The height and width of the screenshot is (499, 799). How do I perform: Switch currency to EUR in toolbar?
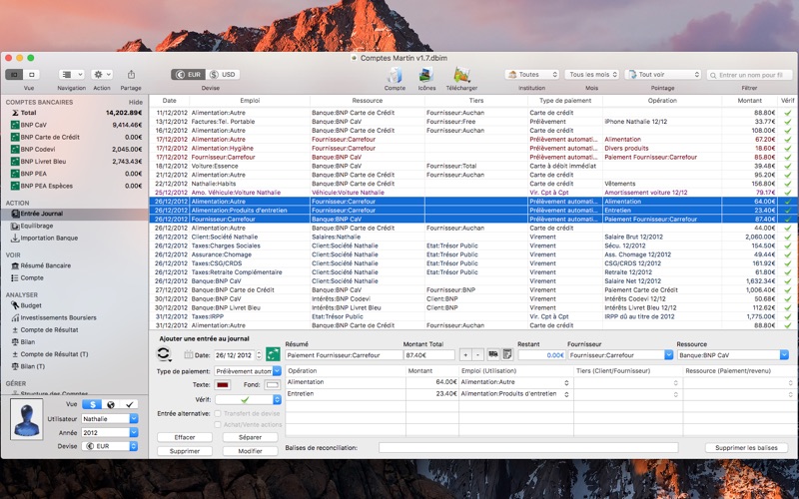point(188,74)
